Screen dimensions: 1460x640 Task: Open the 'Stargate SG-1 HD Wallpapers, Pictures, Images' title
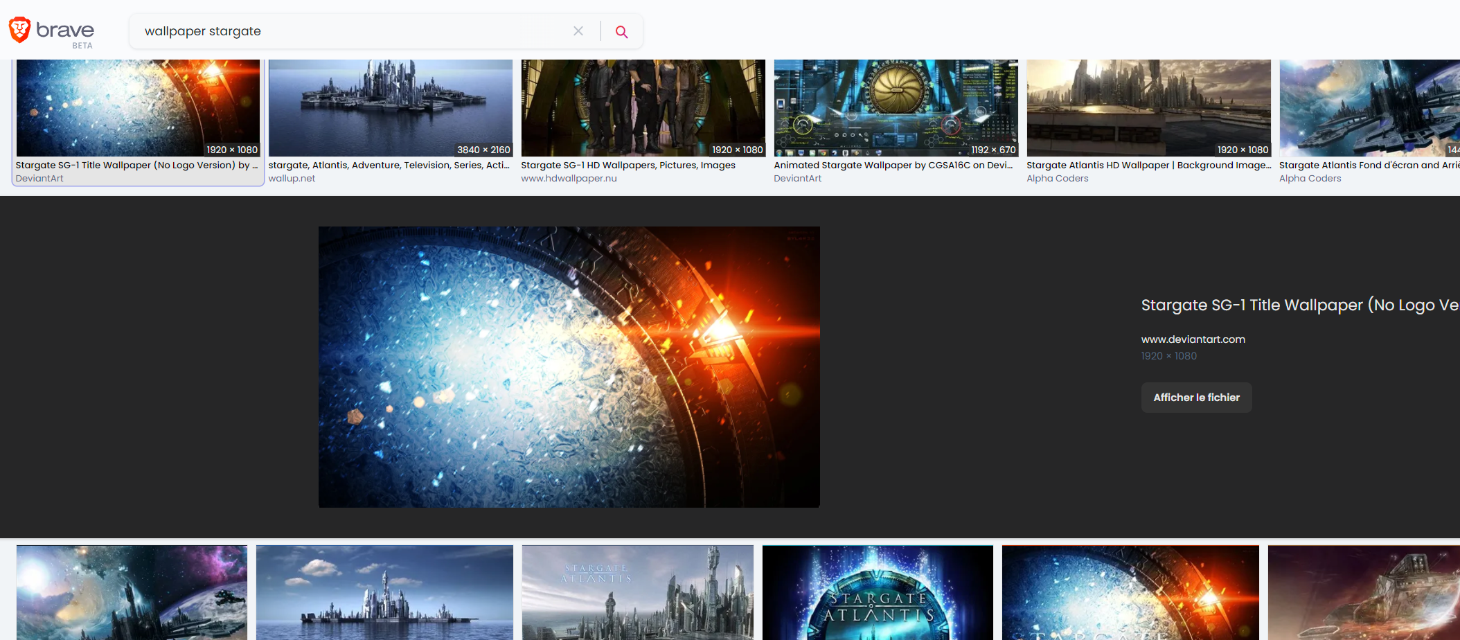pyautogui.click(x=628, y=166)
